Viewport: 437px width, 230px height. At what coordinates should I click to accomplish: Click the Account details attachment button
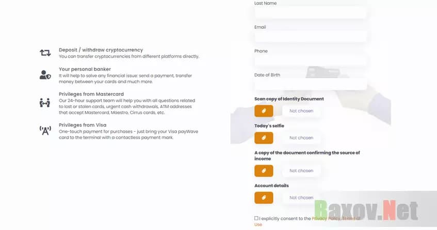[x=264, y=198]
